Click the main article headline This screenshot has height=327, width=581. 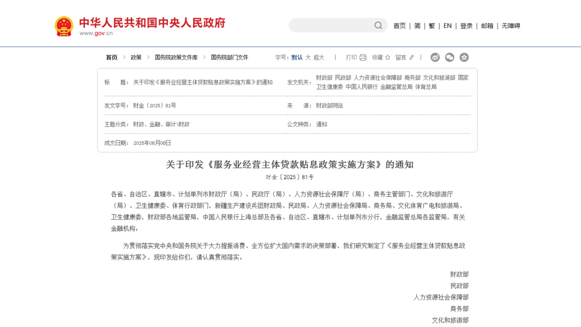(x=289, y=165)
